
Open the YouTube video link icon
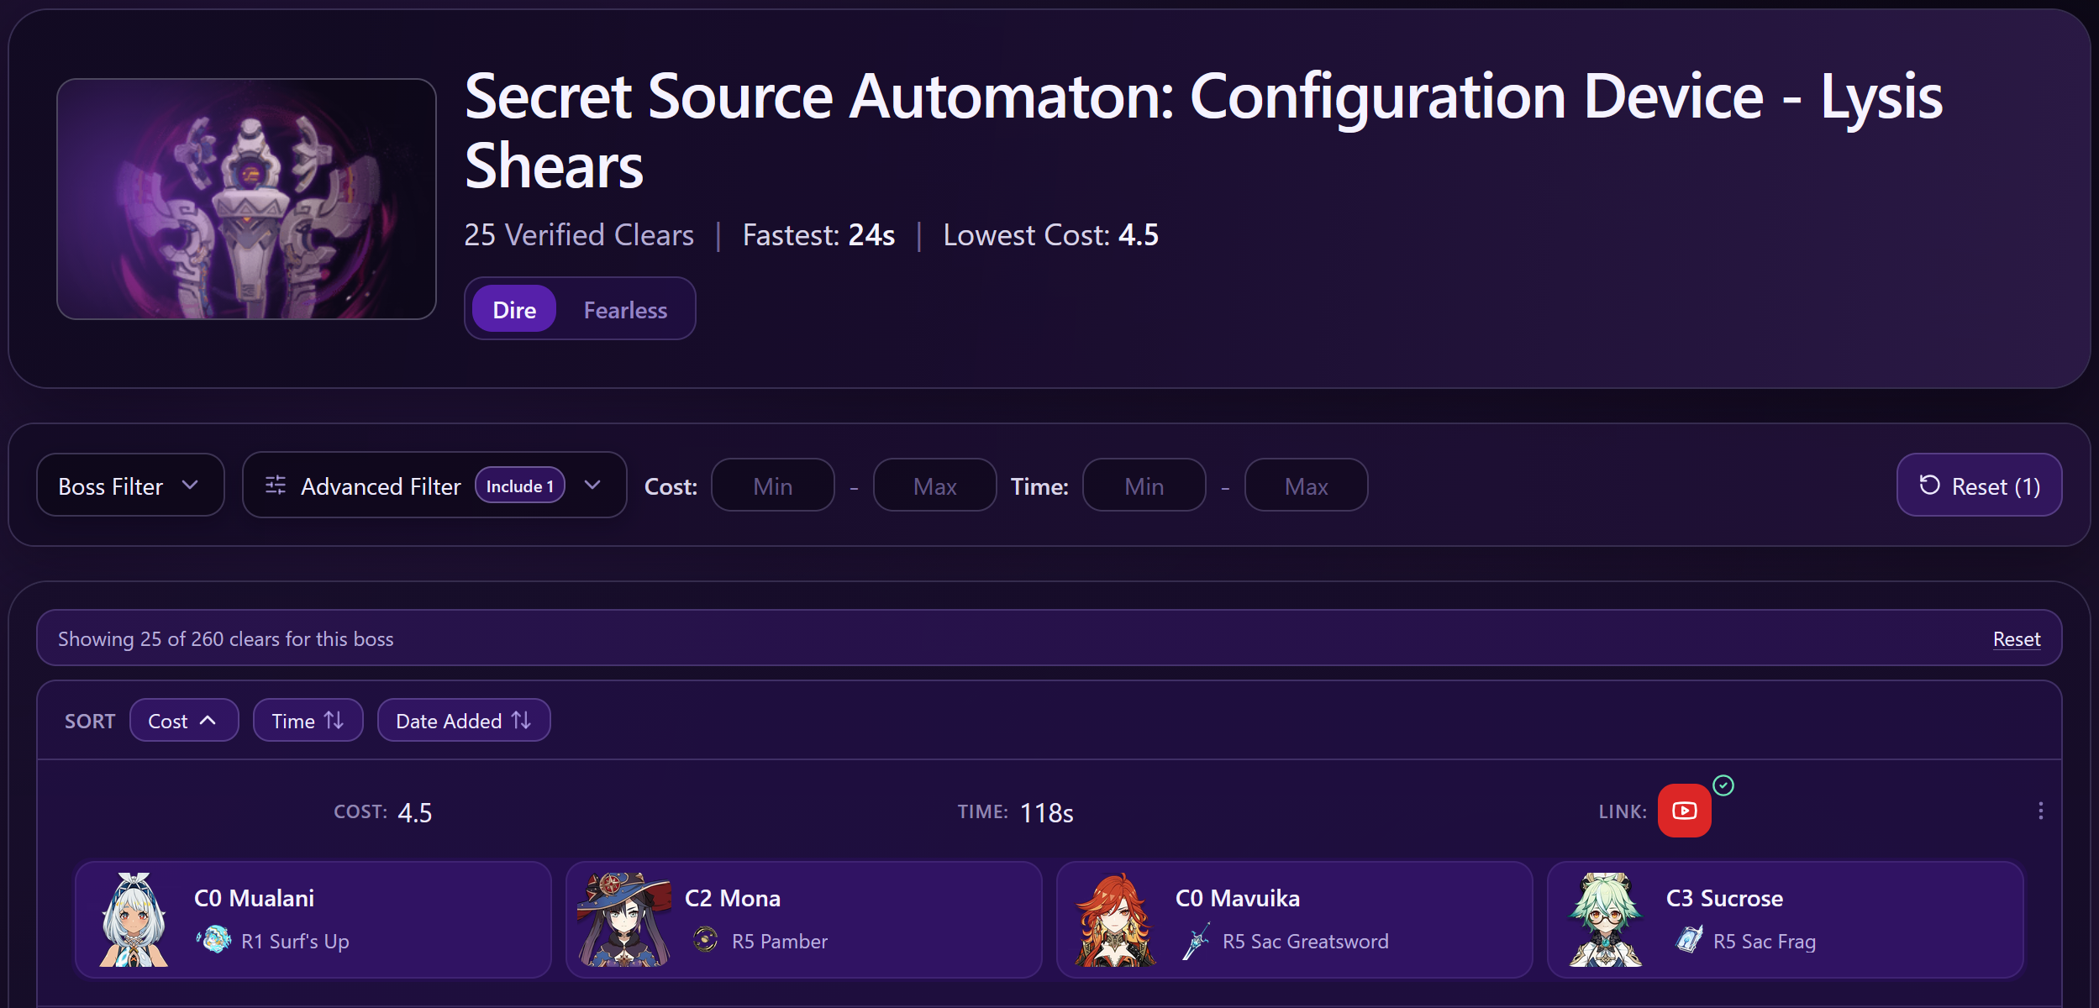(x=1684, y=811)
